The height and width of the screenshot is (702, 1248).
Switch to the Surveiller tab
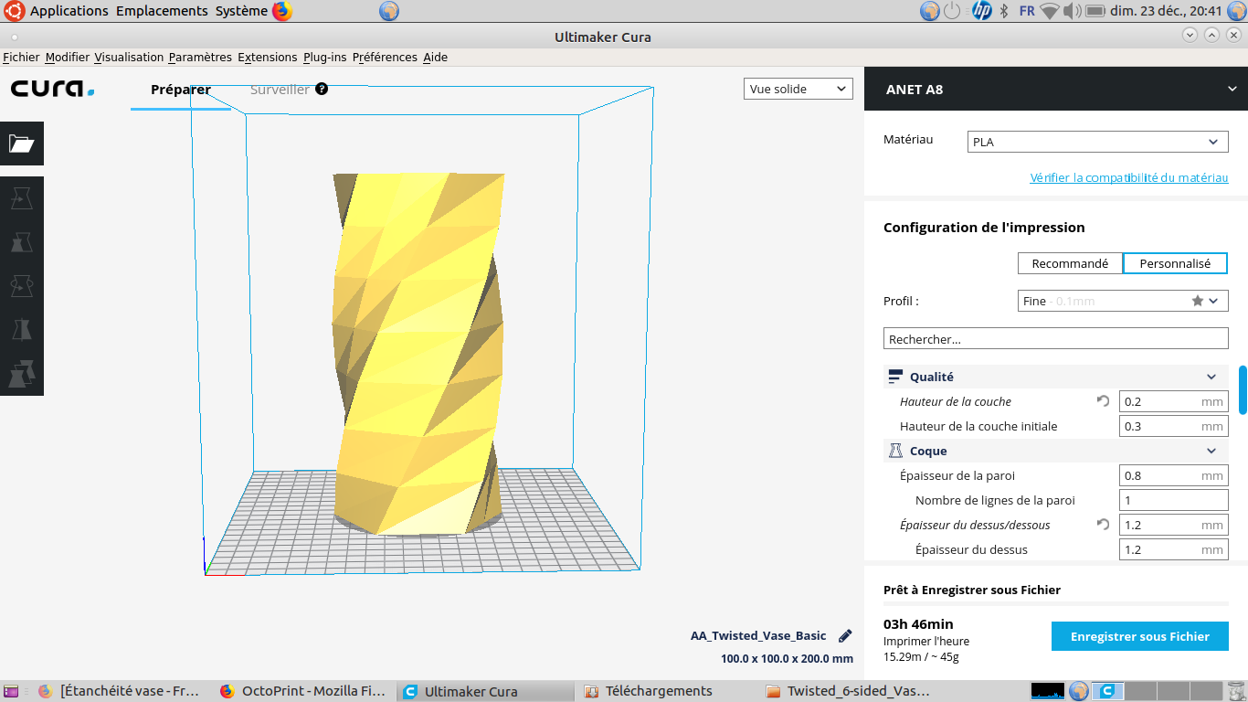(280, 90)
